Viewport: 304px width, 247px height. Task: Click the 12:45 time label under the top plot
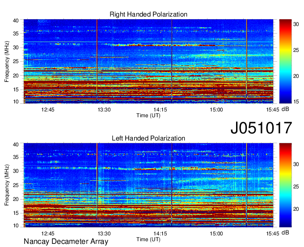(48, 110)
